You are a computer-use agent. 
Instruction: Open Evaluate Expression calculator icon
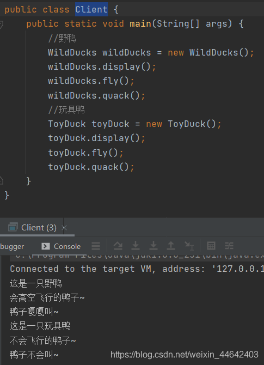[211, 246]
